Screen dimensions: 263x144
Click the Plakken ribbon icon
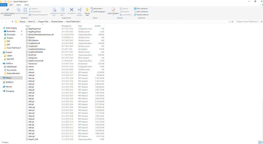pos(25,10)
